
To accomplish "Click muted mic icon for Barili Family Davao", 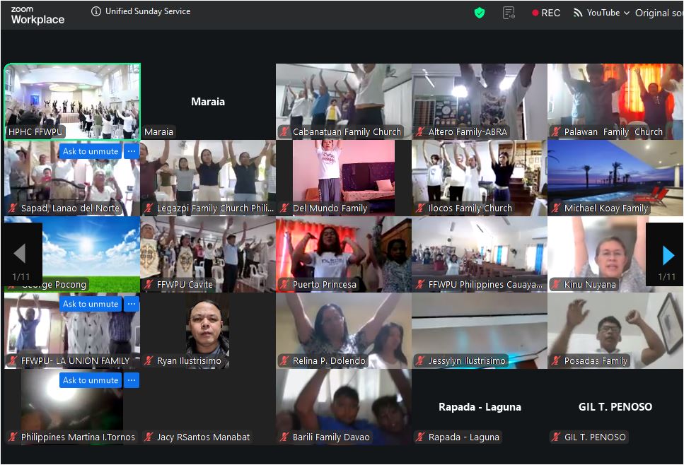I will pos(284,437).
